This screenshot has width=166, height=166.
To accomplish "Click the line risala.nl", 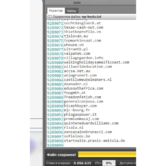I will point(74,127).
